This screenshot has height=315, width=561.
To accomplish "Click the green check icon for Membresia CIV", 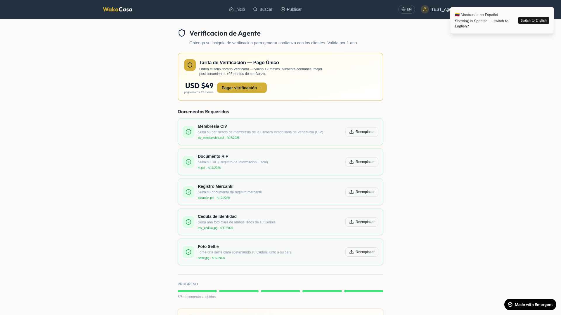I will point(188,132).
